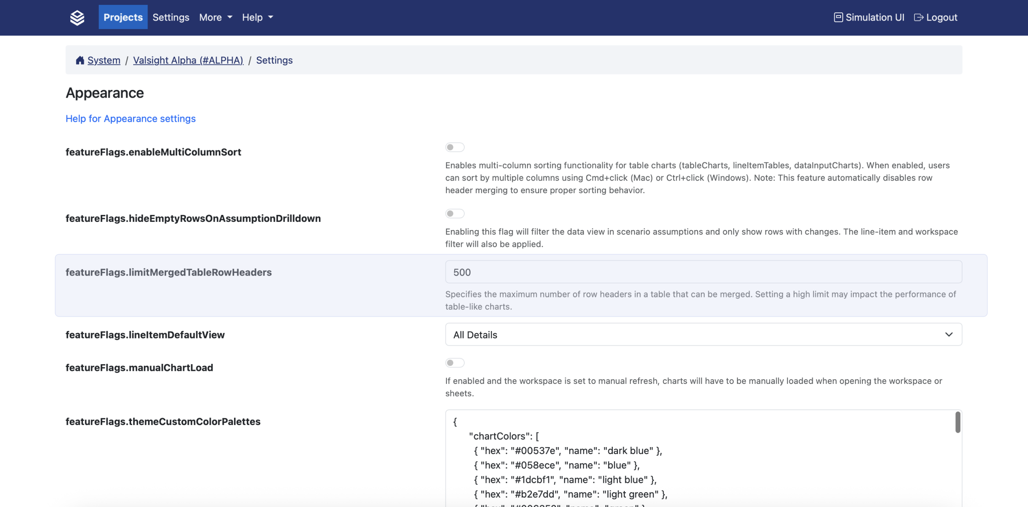The image size is (1028, 507).
Task: Navigate to the System breadcrumb link
Action: click(x=104, y=60)
